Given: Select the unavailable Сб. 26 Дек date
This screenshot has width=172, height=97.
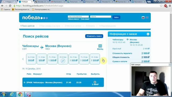Looking at the screenshot, I should click(63, 59).
